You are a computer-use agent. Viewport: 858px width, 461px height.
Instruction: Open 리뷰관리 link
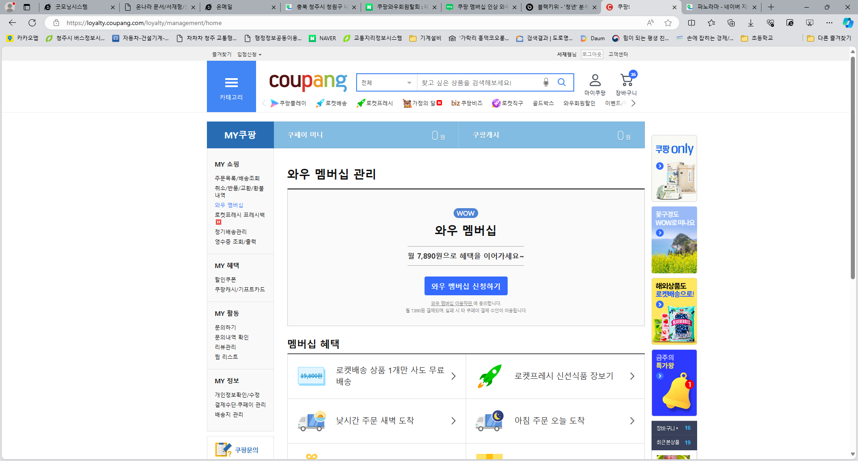click(225, 347)
